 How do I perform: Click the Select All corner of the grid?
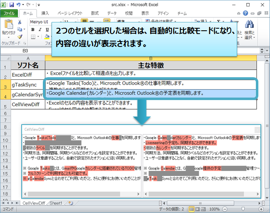pyautogui.click(x=6, y=58)
